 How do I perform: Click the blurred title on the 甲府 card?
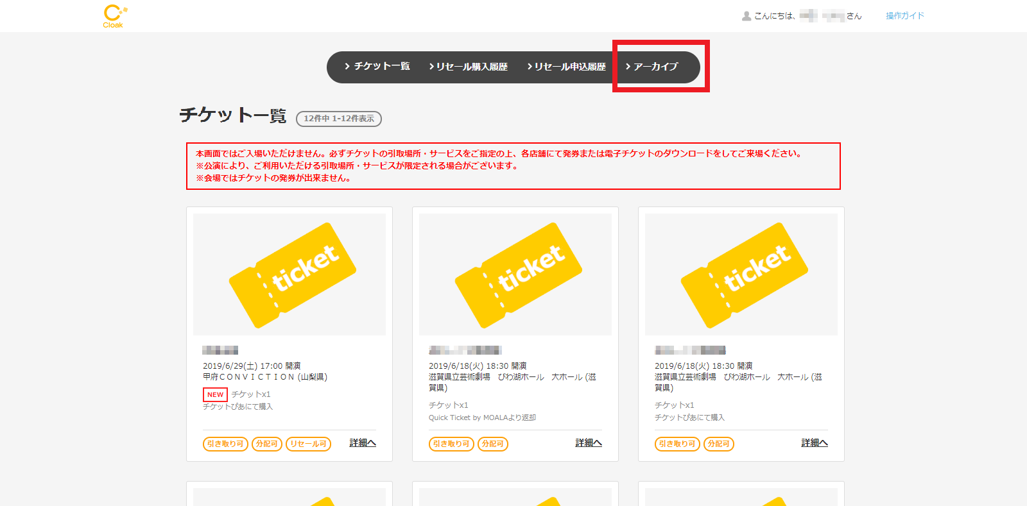[220, 350]
